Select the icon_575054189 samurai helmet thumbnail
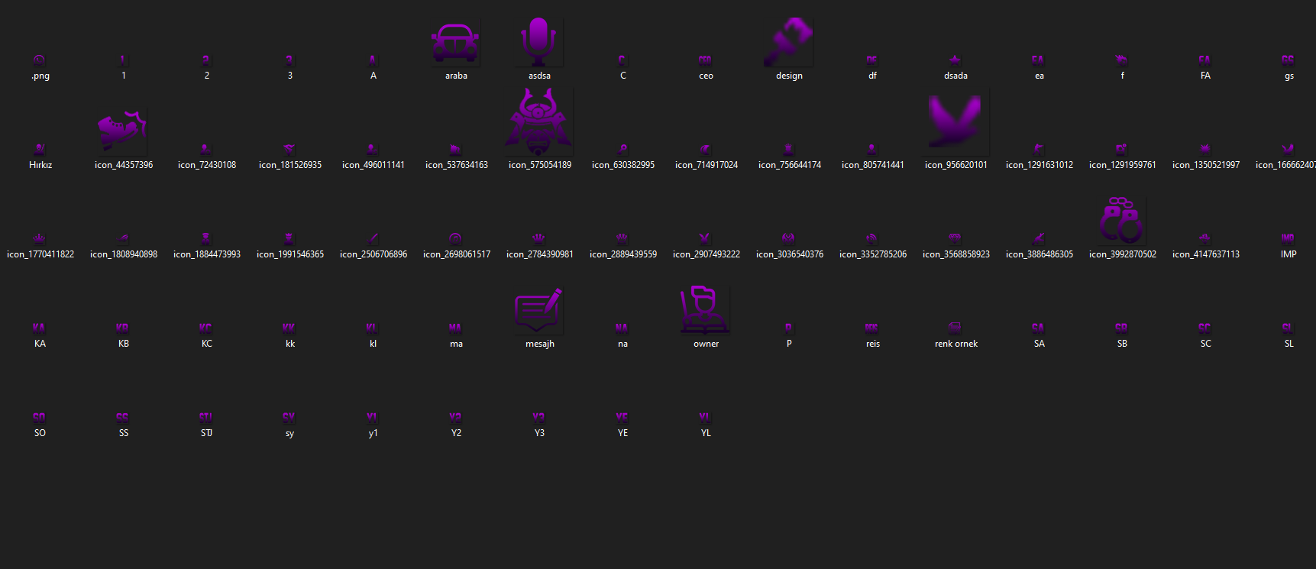 [539, 122]
